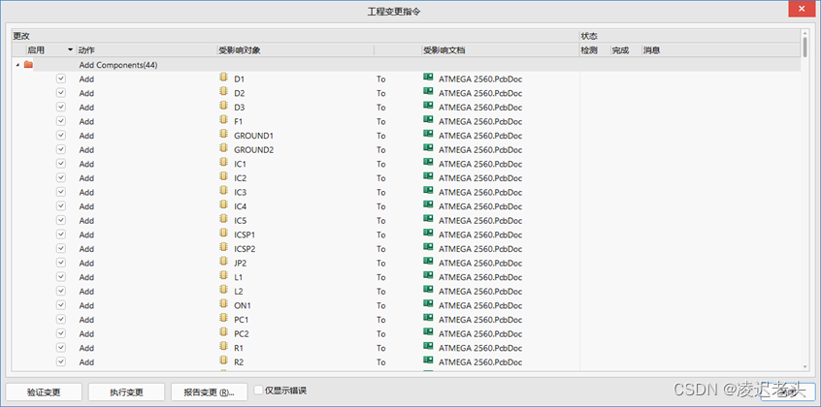
Task: Click the GROUND1 component icon
Action: tap(223, 136)
